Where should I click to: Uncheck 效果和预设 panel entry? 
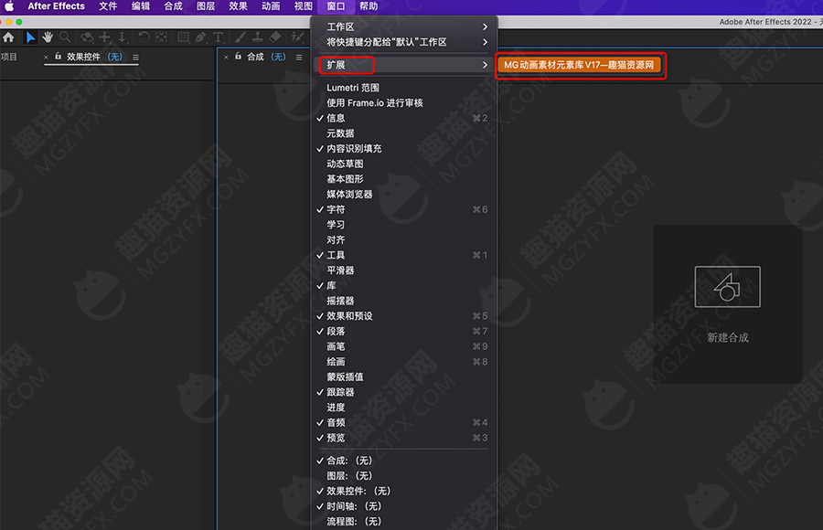click(x=403, y=316)
